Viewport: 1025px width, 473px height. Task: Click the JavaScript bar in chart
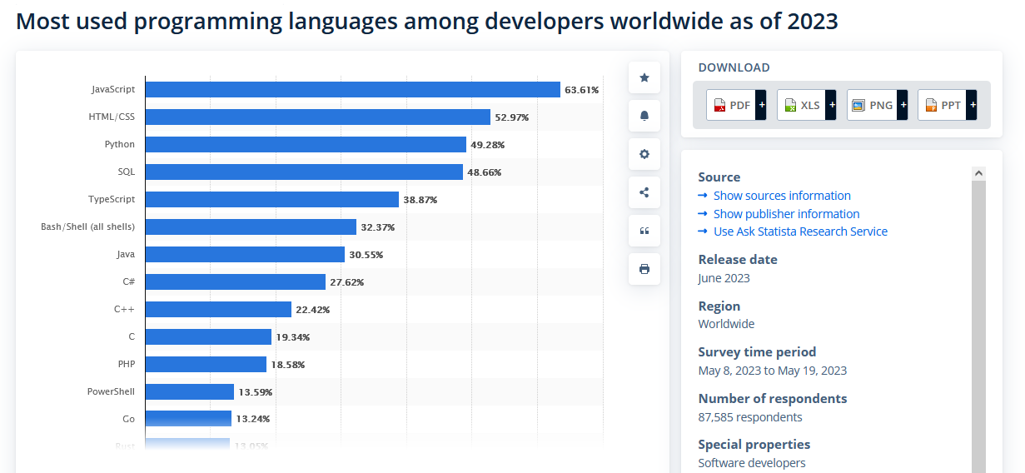[353, 89]
